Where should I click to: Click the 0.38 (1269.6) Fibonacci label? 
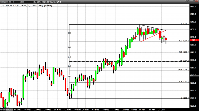pos(184,52)
